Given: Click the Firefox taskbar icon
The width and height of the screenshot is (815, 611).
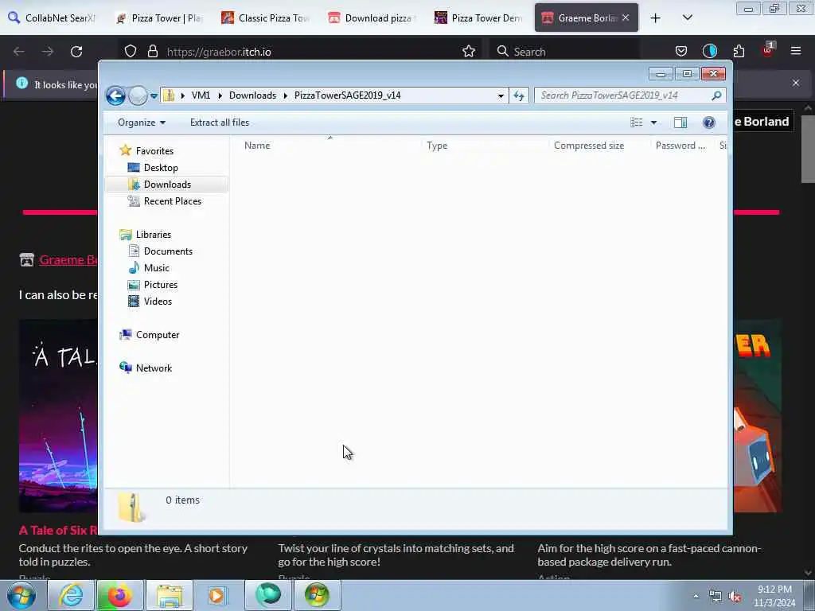Looking at the screenshot, I should [x=119, y=595].
